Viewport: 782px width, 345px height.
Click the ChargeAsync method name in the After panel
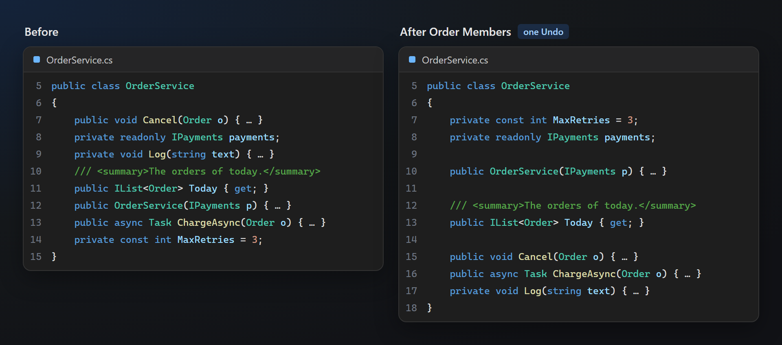click(584, 274)
